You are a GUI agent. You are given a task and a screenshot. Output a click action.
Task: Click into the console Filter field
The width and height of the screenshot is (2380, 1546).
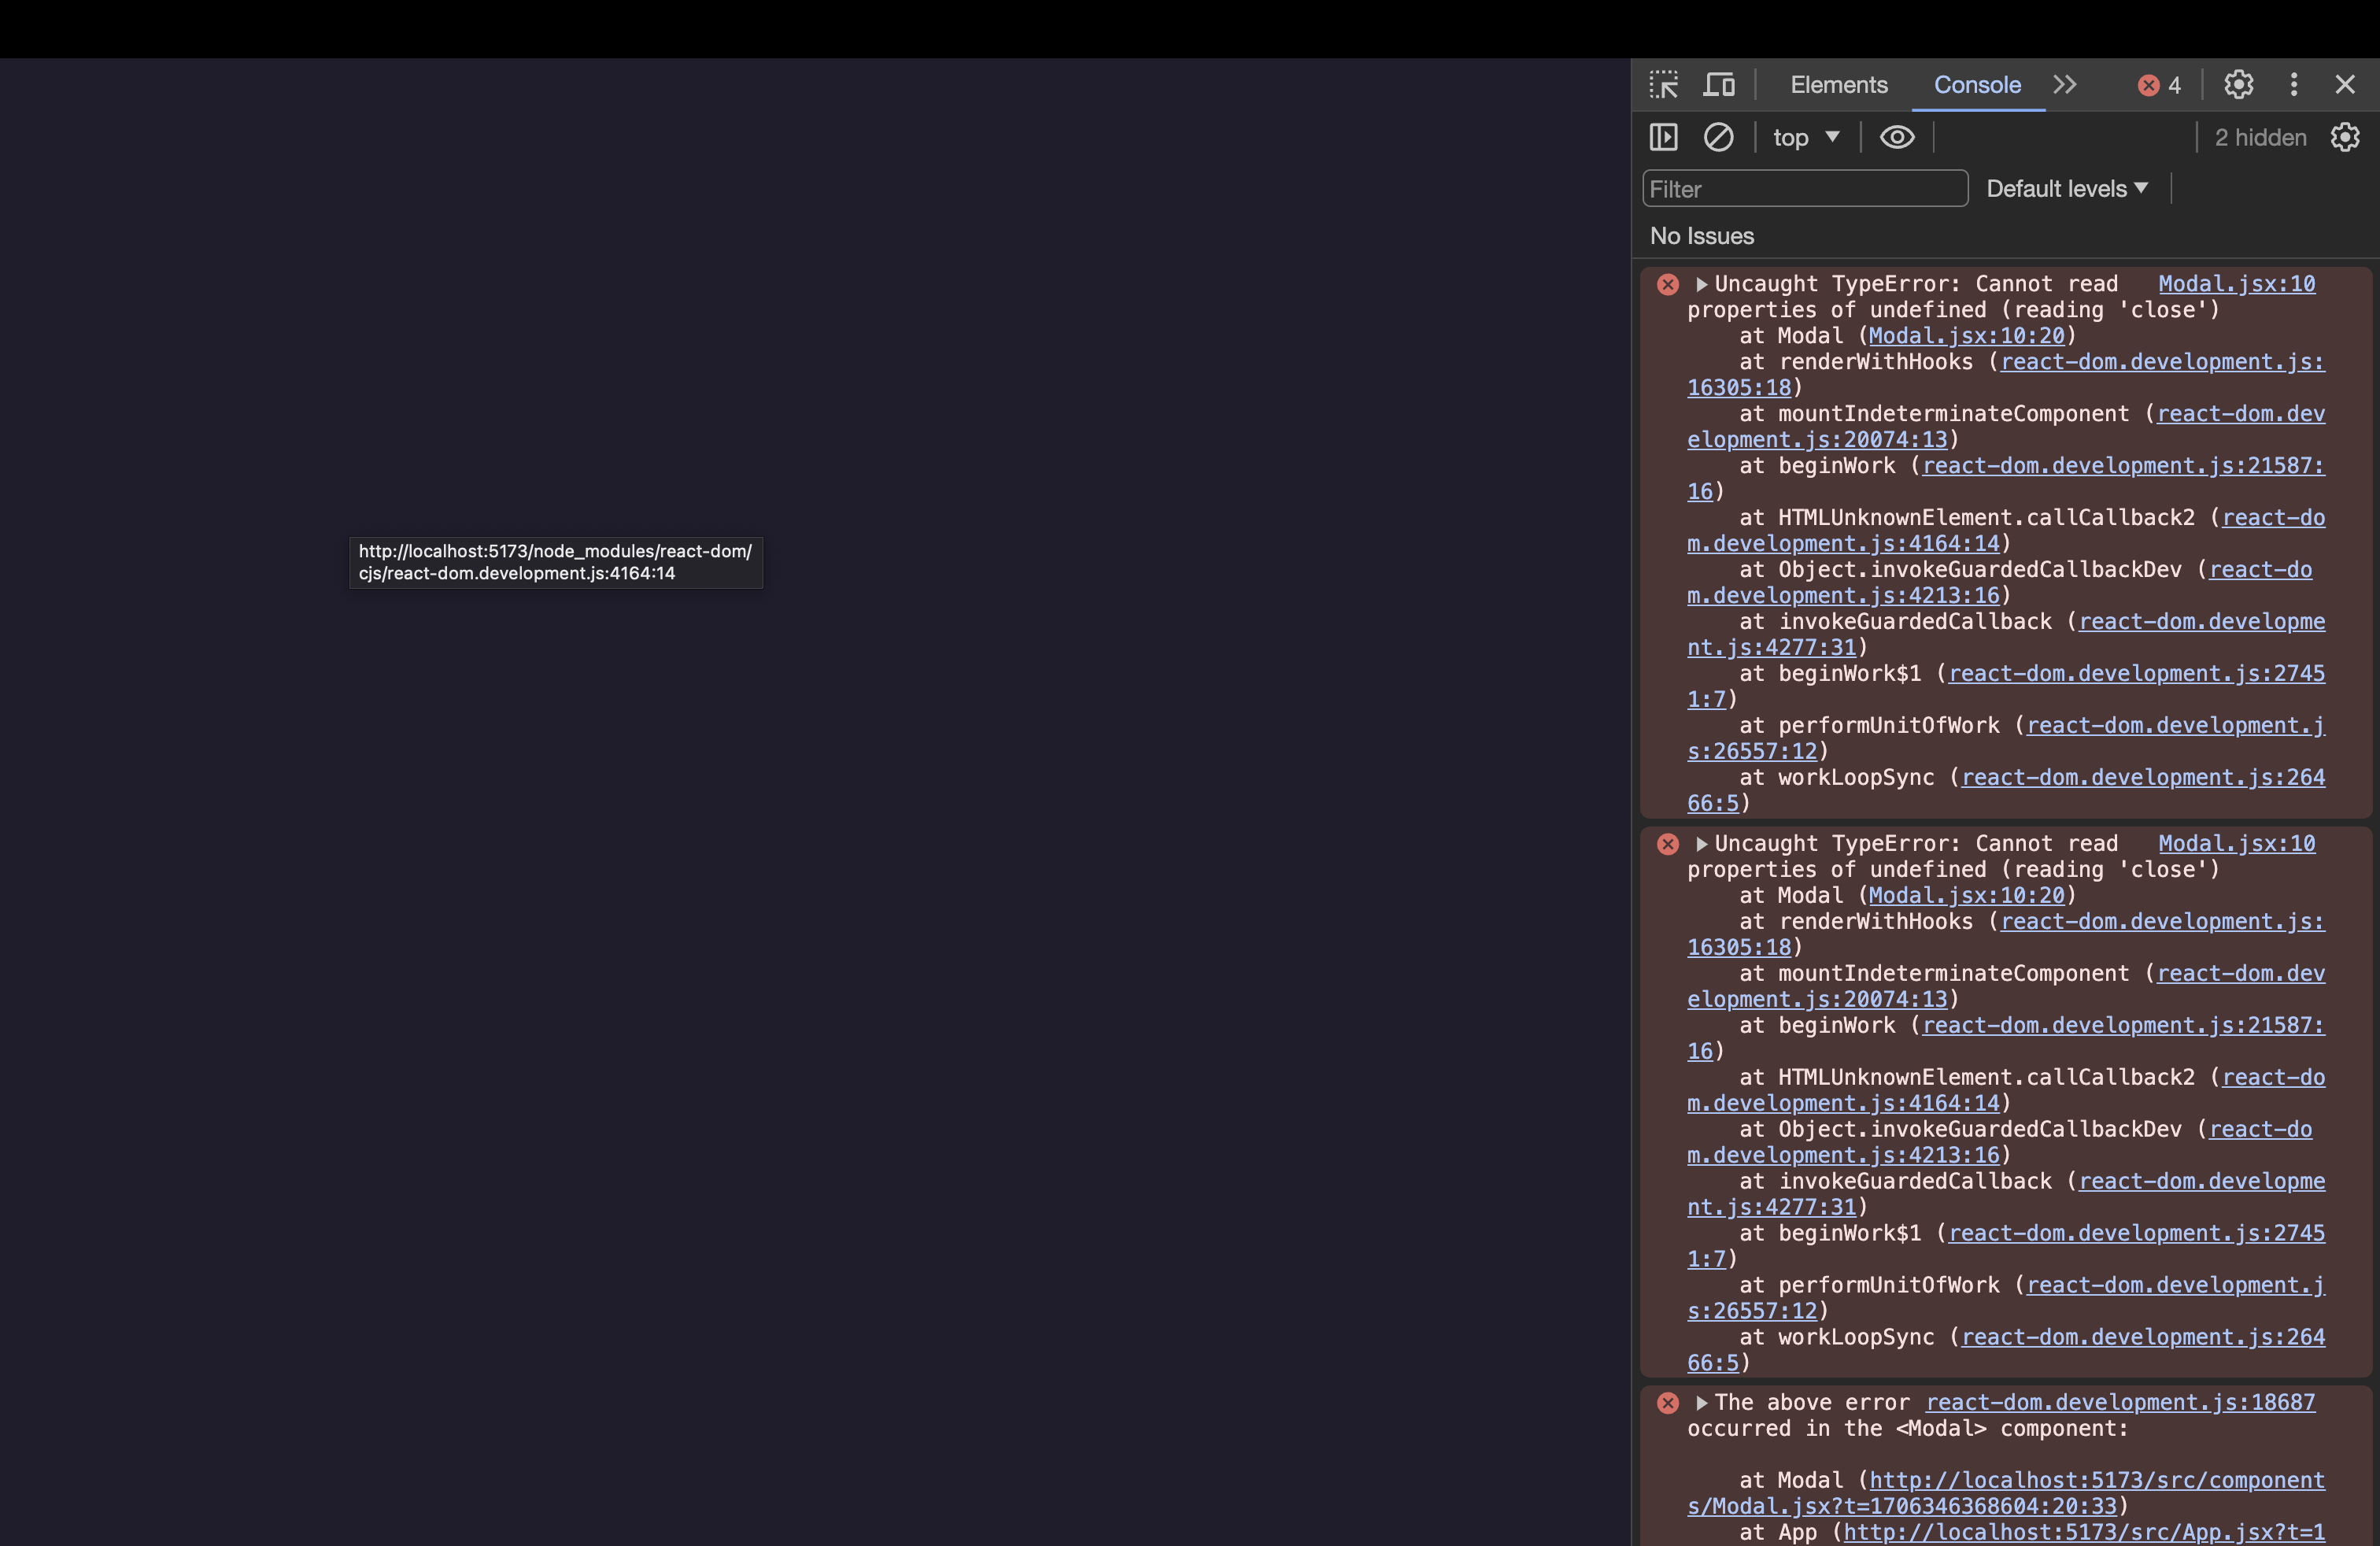(x=1804, y=189)
